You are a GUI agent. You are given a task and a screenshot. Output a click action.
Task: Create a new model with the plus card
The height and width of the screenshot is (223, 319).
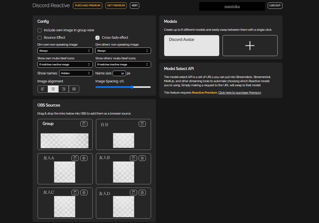(x=250, y=46)
